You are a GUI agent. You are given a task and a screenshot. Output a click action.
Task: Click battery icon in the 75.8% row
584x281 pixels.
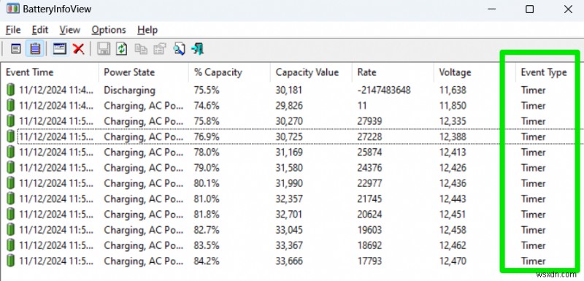click(11, 121)
